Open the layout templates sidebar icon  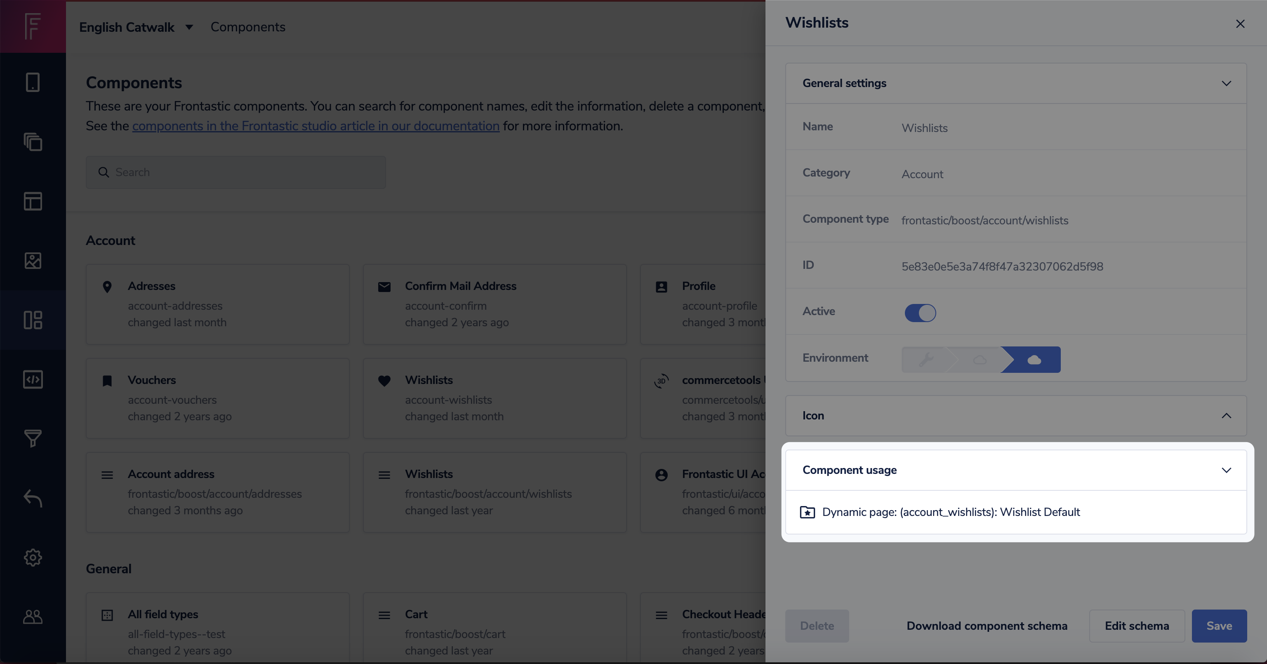33,201
